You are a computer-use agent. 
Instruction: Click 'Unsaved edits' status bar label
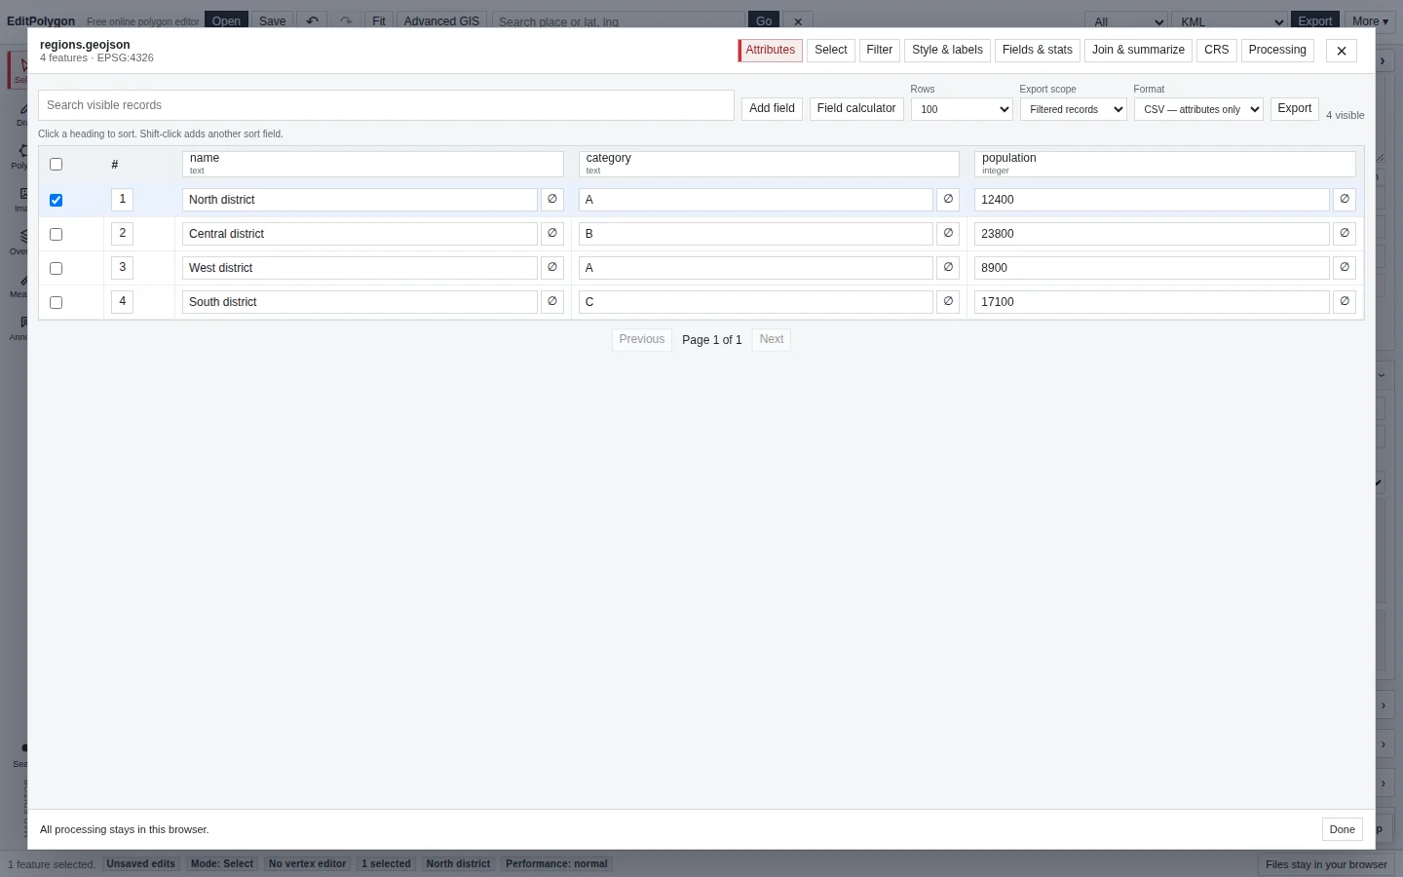[141, 864]
